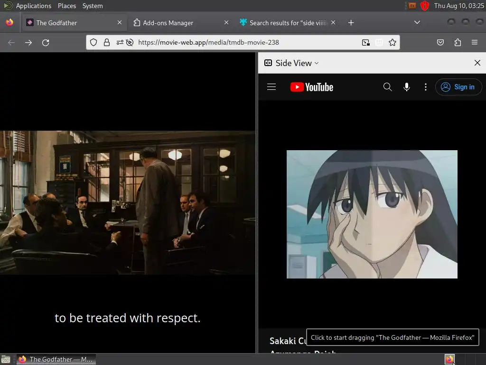Close The Godfather tab
Image resolution: width=486 pixels, height=365 pixels.
120,23
